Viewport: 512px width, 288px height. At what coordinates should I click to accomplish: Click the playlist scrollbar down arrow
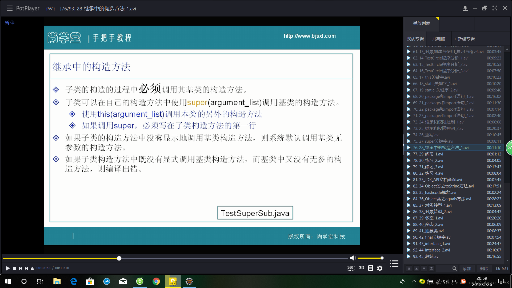[x=507, y=261]
